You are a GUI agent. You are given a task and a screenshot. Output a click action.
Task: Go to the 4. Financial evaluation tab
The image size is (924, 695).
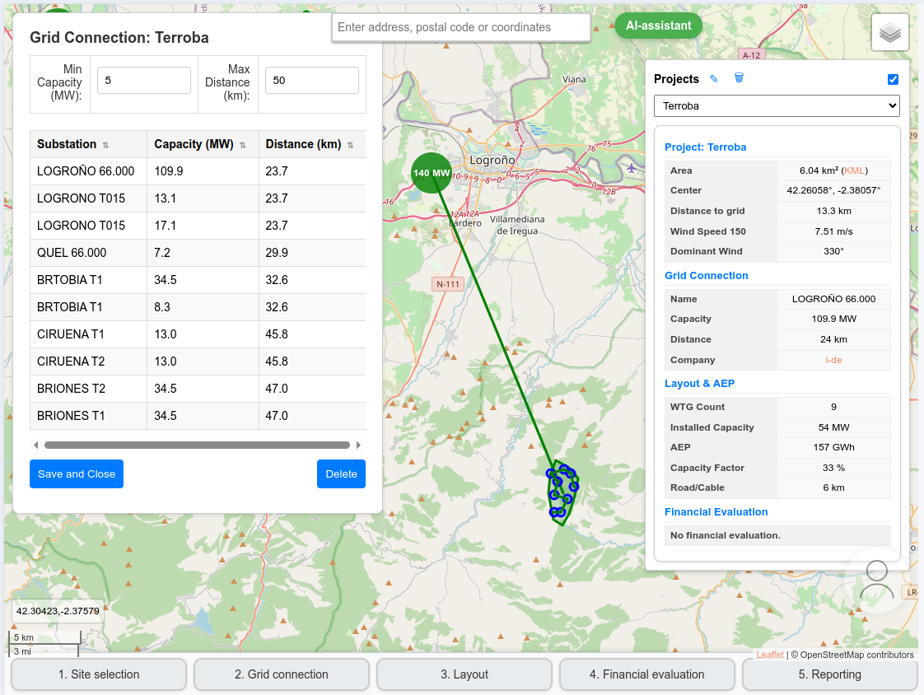(646, 674)
